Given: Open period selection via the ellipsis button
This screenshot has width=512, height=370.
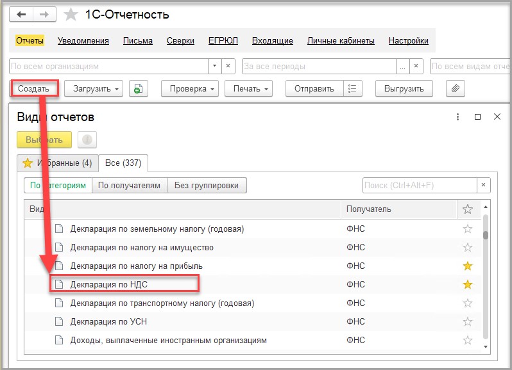Looking at the screenshot, I should click(x=403, y=66).
